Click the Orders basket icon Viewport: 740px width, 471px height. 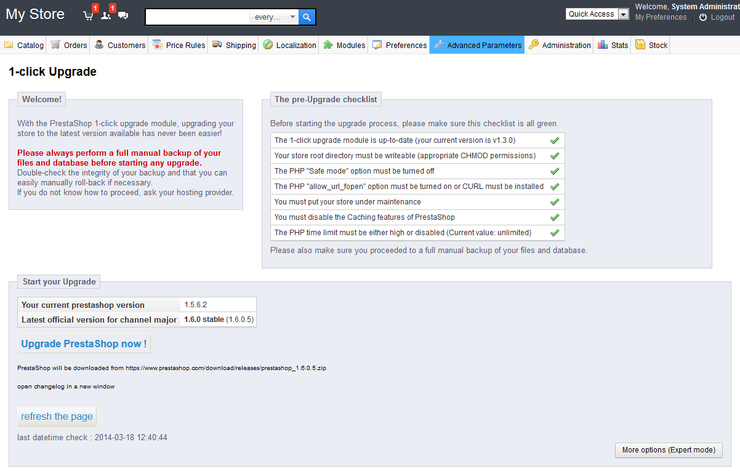55,45
